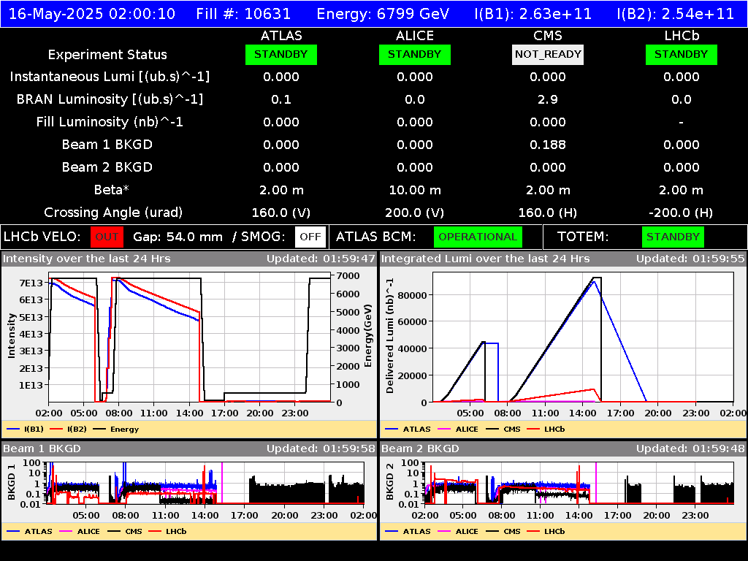Click the black Energy legend swatch
Image resolution: width=748 pixels, height=561 pixels.
click(99, 429)
